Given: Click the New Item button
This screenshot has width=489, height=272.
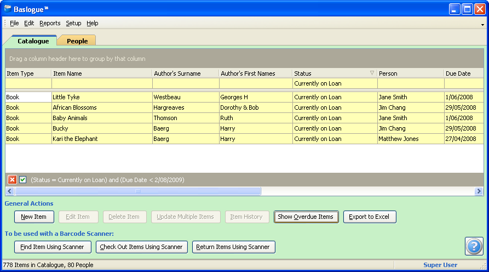Looking at the screenshot, I should click(x=34, y=217).
